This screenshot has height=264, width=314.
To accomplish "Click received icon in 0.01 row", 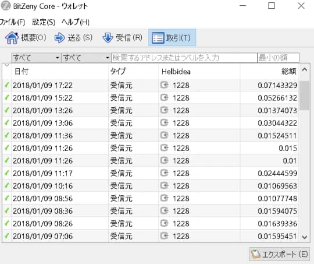I will click(x=165, y=160).
